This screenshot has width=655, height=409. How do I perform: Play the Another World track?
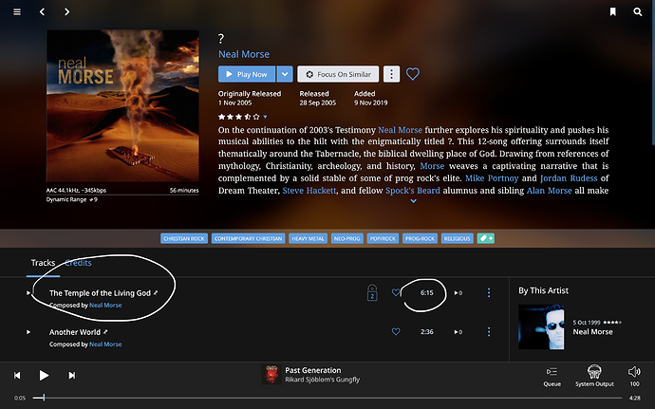click(28, 332)
